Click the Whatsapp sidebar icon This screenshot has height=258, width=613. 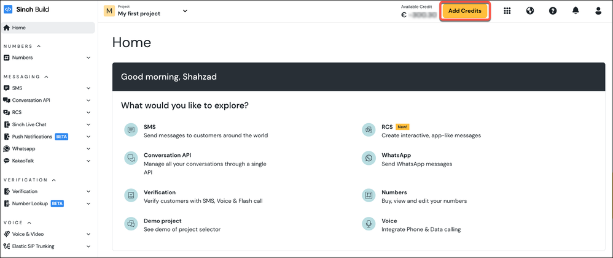[x=6, y=149]
